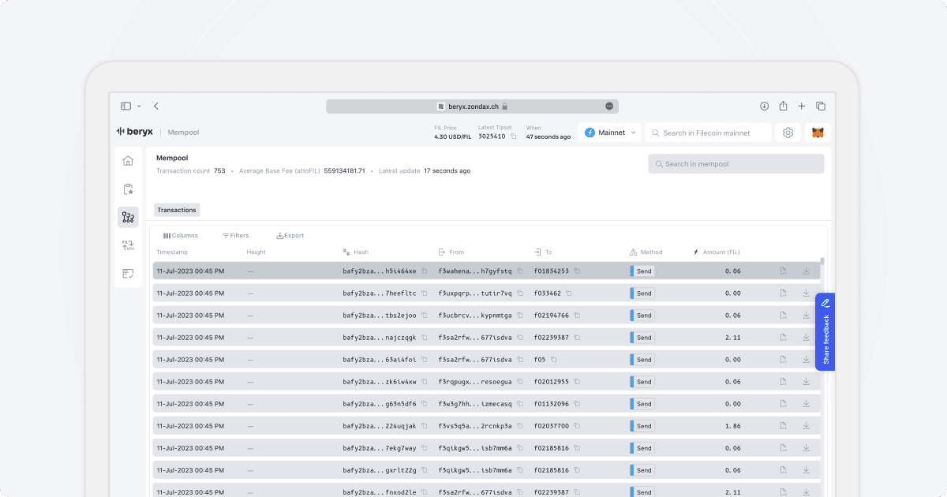Go back with browser back arrow
The height and width of the screenshot is (497, 947).
pyautogui.click(x=156, y=106)
